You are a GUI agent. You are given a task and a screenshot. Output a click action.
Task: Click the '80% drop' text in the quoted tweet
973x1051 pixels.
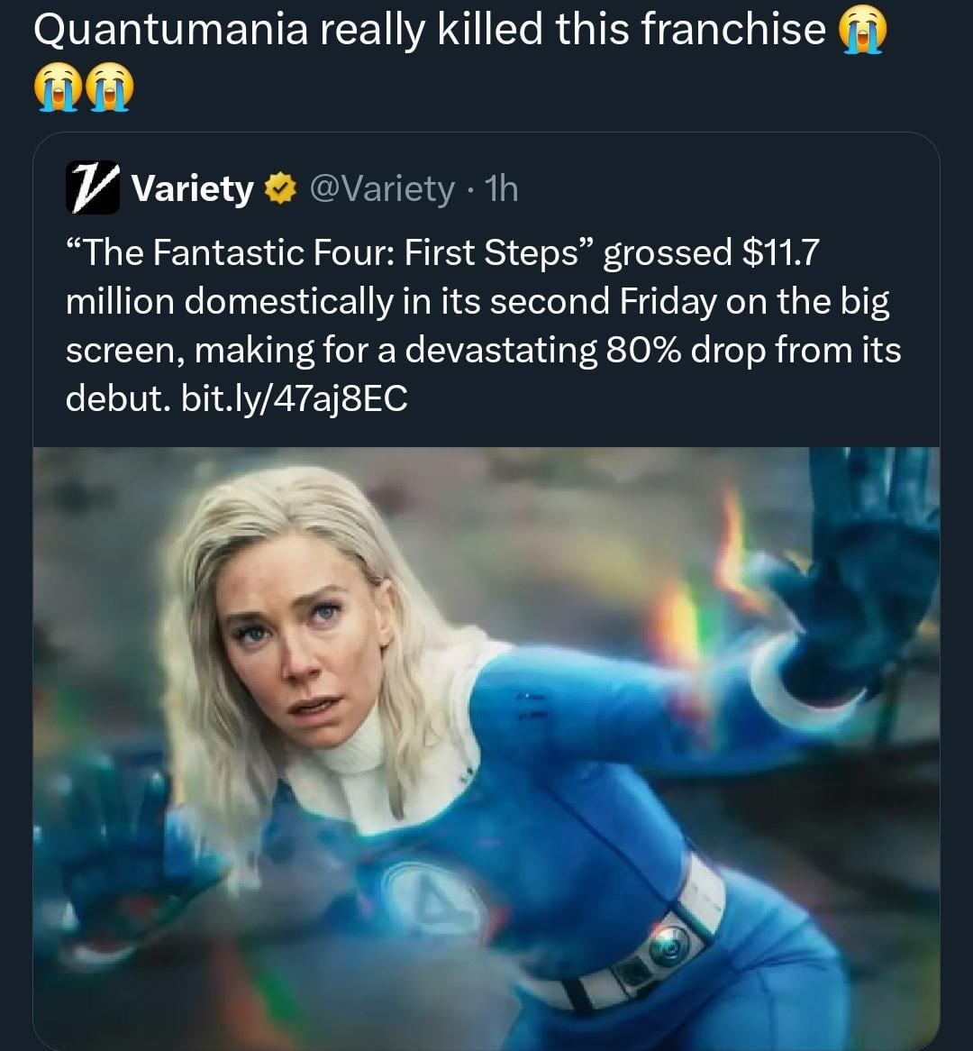click(x=687, y=350)
